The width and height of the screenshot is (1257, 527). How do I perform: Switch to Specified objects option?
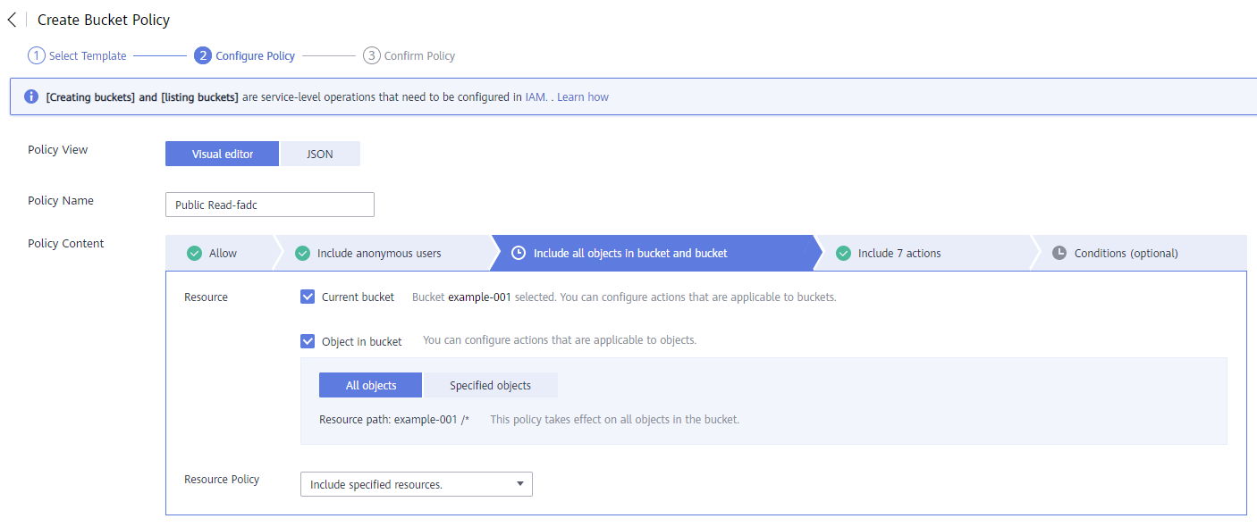tap(490, 385)
